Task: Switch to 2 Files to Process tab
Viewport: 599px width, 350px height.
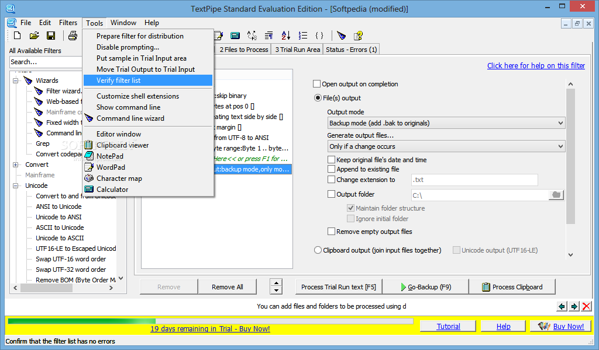Action: tap(244, 50)
